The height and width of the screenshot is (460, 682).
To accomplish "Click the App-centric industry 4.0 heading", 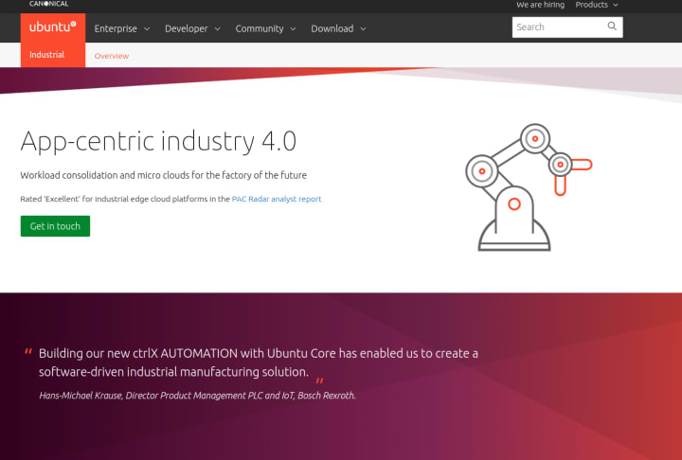I will pos(158,141).
